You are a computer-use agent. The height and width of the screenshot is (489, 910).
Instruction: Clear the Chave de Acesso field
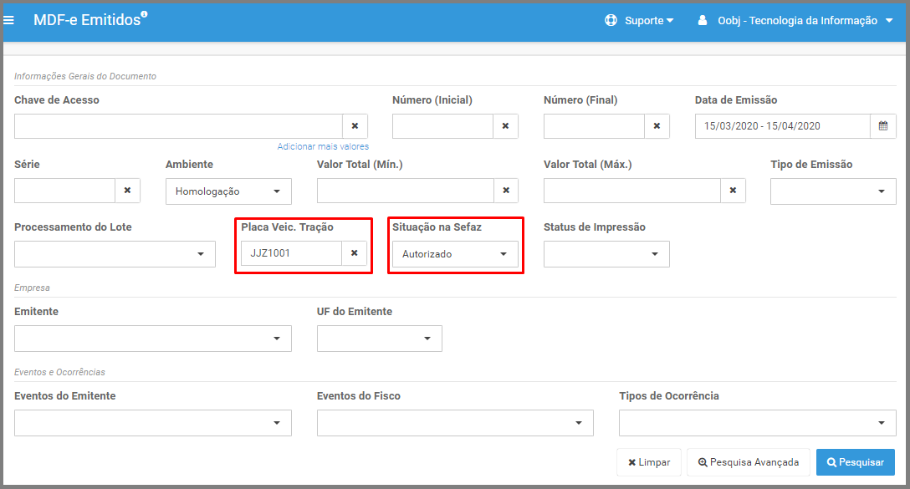(x=355, y=126)
